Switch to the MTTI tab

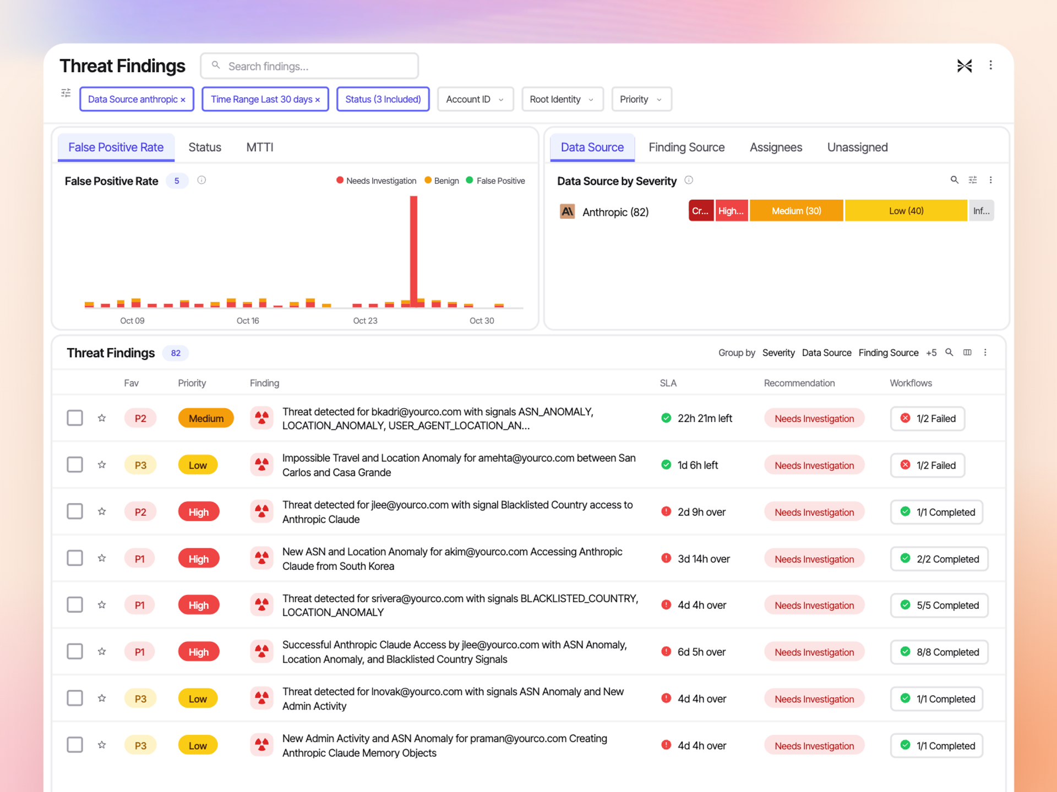click(x=260, y=147)
